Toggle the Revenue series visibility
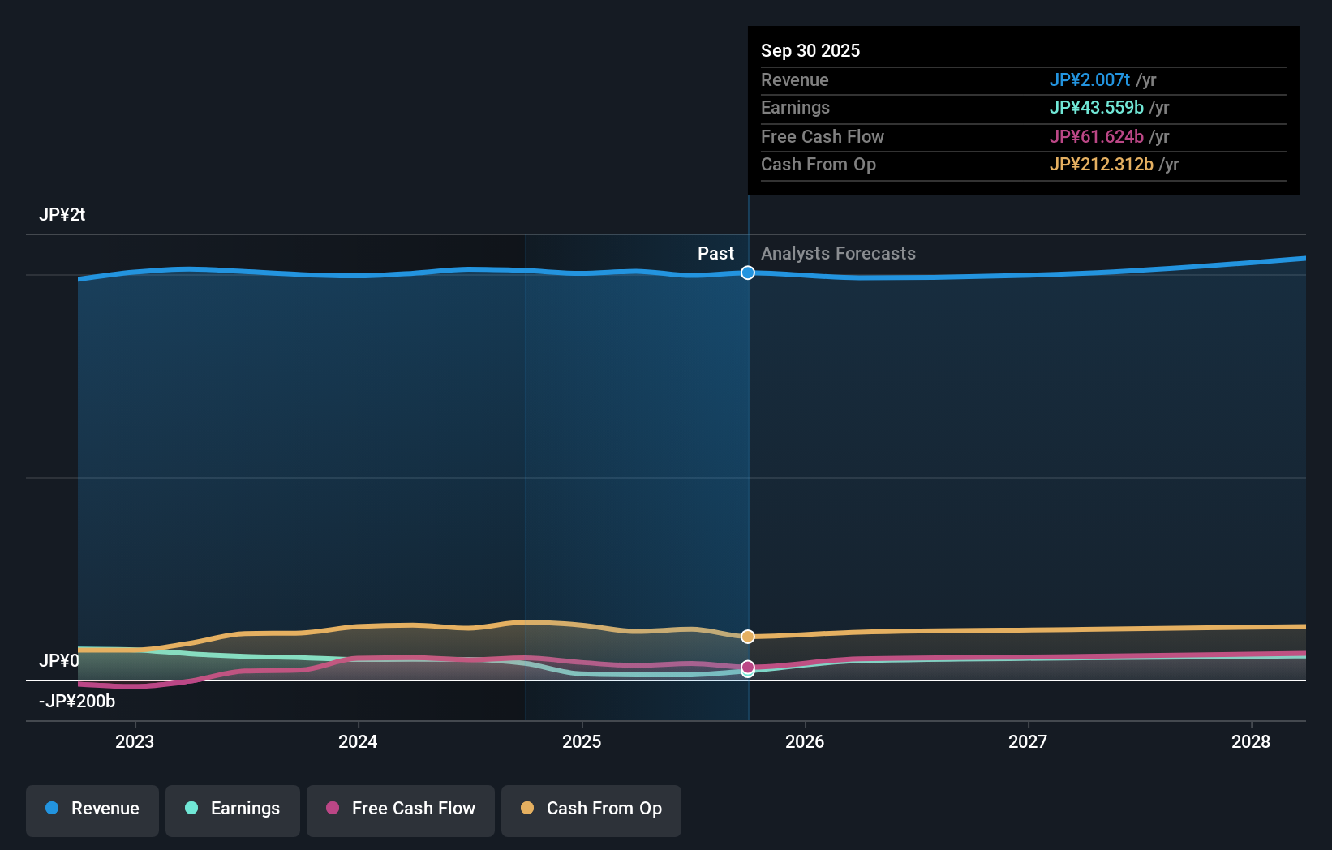The width and height of the screenshot is (1332, 850). (92, 809)
